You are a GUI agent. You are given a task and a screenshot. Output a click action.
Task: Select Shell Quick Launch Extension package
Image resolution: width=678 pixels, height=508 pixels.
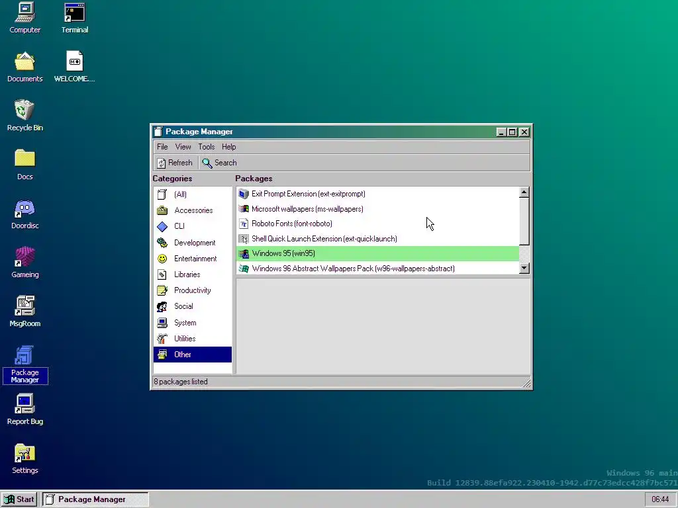[377, 239]
